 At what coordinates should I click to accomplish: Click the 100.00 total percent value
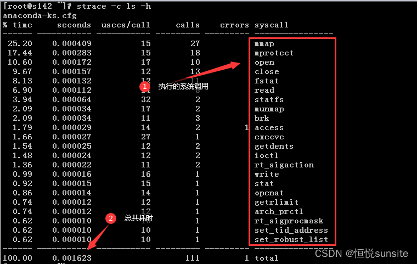[18, 258]
